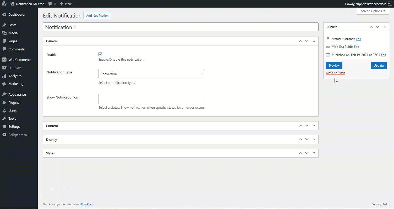Click the Dashboard gauge icon
Screen dimensions: 394x209
pyautogui.click(x=4, y=15)
